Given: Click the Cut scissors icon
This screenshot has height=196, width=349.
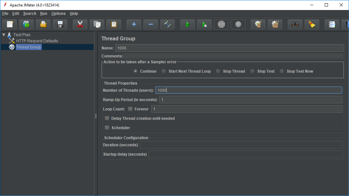Looking at the screenshot, I should coord(80,24).
